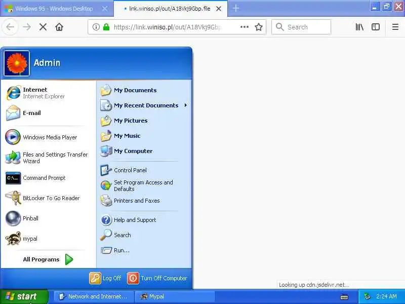Open the browser hamburger menu

point(395,27)
